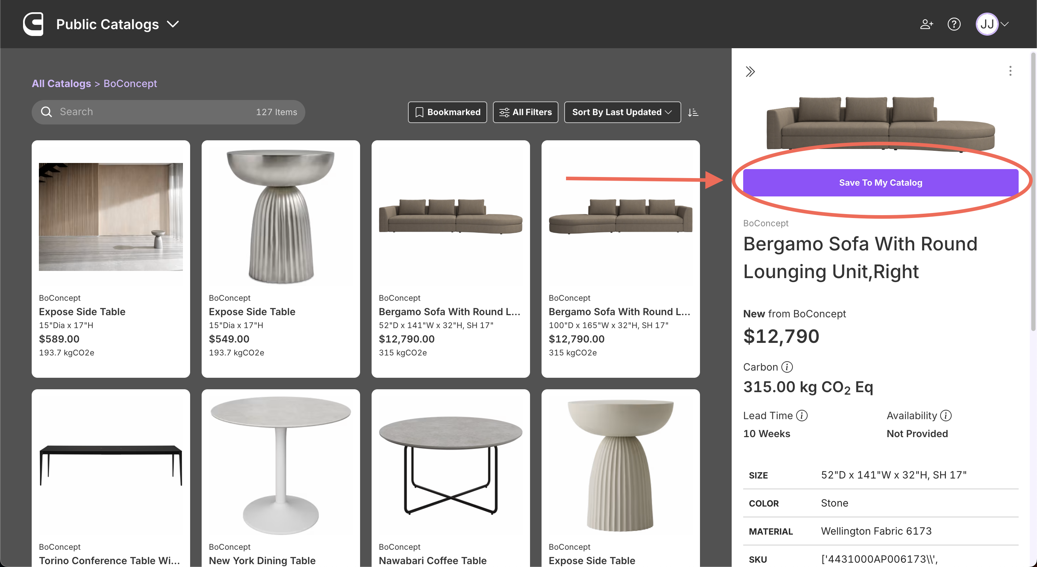Click the app logo in header
This screenshot has width=1037, height=567.
click(x=33, y=24)
